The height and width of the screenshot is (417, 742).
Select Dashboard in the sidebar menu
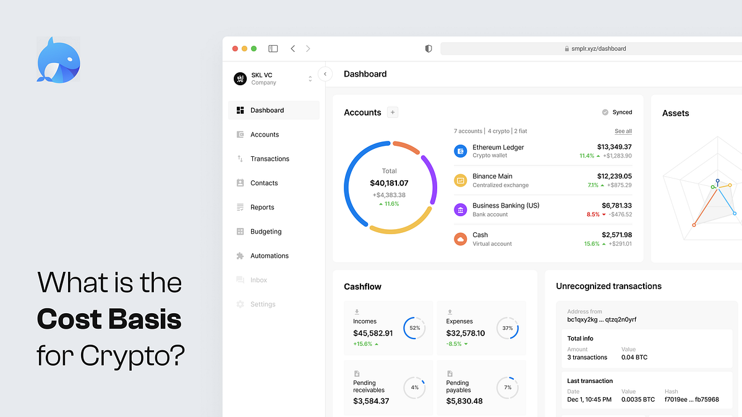tap(268, 110)
